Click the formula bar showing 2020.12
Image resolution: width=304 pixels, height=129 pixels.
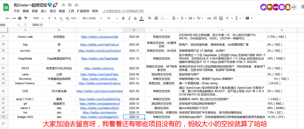click(x=167, y=25)
